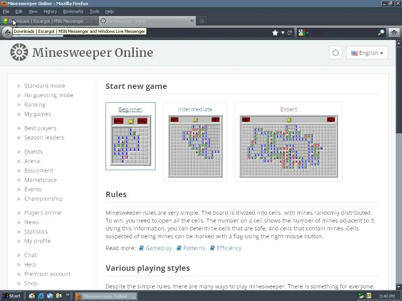Open Arena in the sidebar

pyautogui.click(x=32, y=161)
